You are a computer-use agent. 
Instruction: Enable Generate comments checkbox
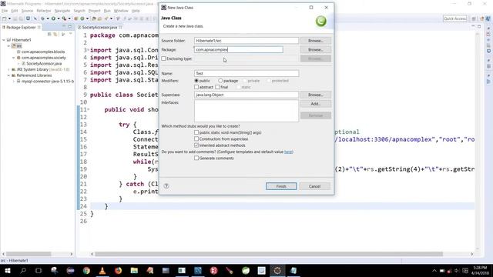196,159
